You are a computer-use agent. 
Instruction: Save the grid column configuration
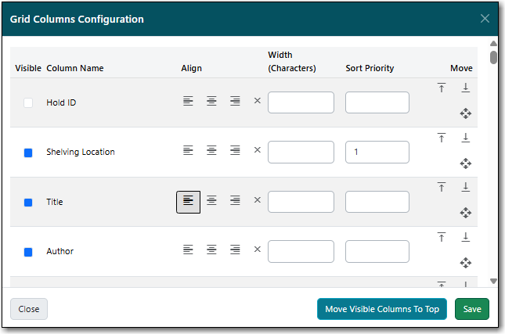[472, 309]
